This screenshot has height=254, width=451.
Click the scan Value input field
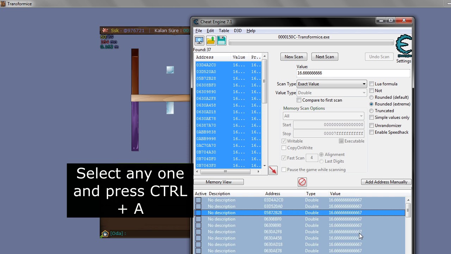(353, 73)
